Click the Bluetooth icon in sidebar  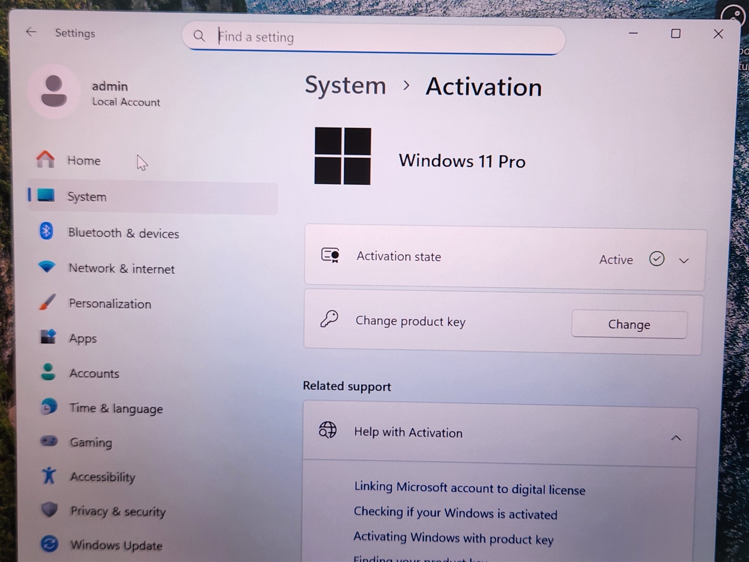click(46, 231)
